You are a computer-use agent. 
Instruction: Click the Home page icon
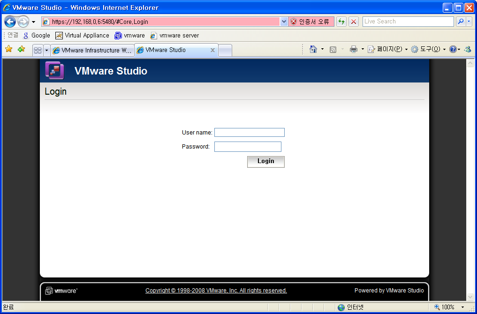click(x=313, y=49)
